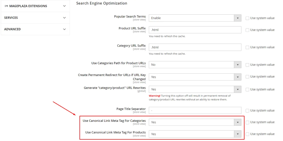Click the red Warning! text

tap(155, 96)
